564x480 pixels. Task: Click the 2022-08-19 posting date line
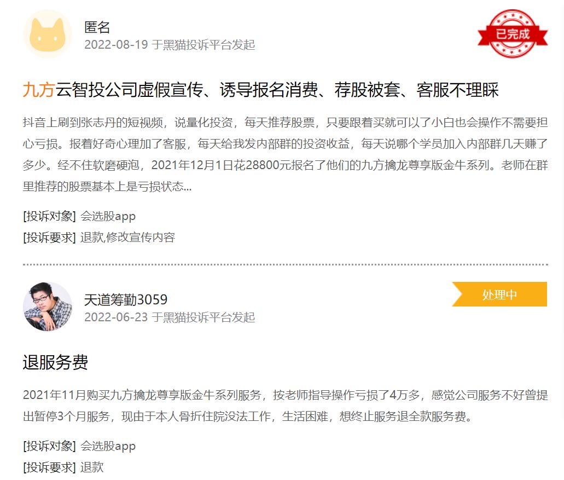pyautogui.click(x=170, y=45)
